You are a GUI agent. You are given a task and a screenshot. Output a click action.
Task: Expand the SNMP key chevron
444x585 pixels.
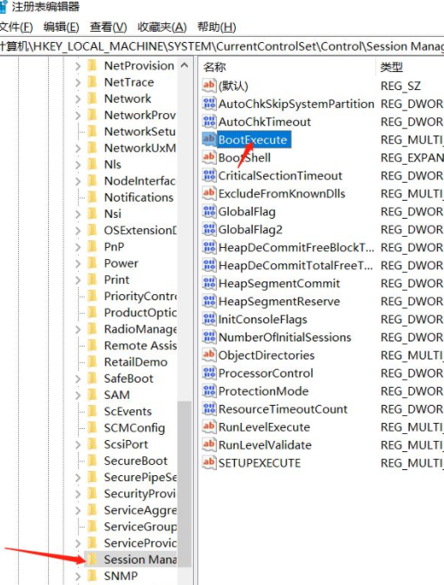pos(78,576)
